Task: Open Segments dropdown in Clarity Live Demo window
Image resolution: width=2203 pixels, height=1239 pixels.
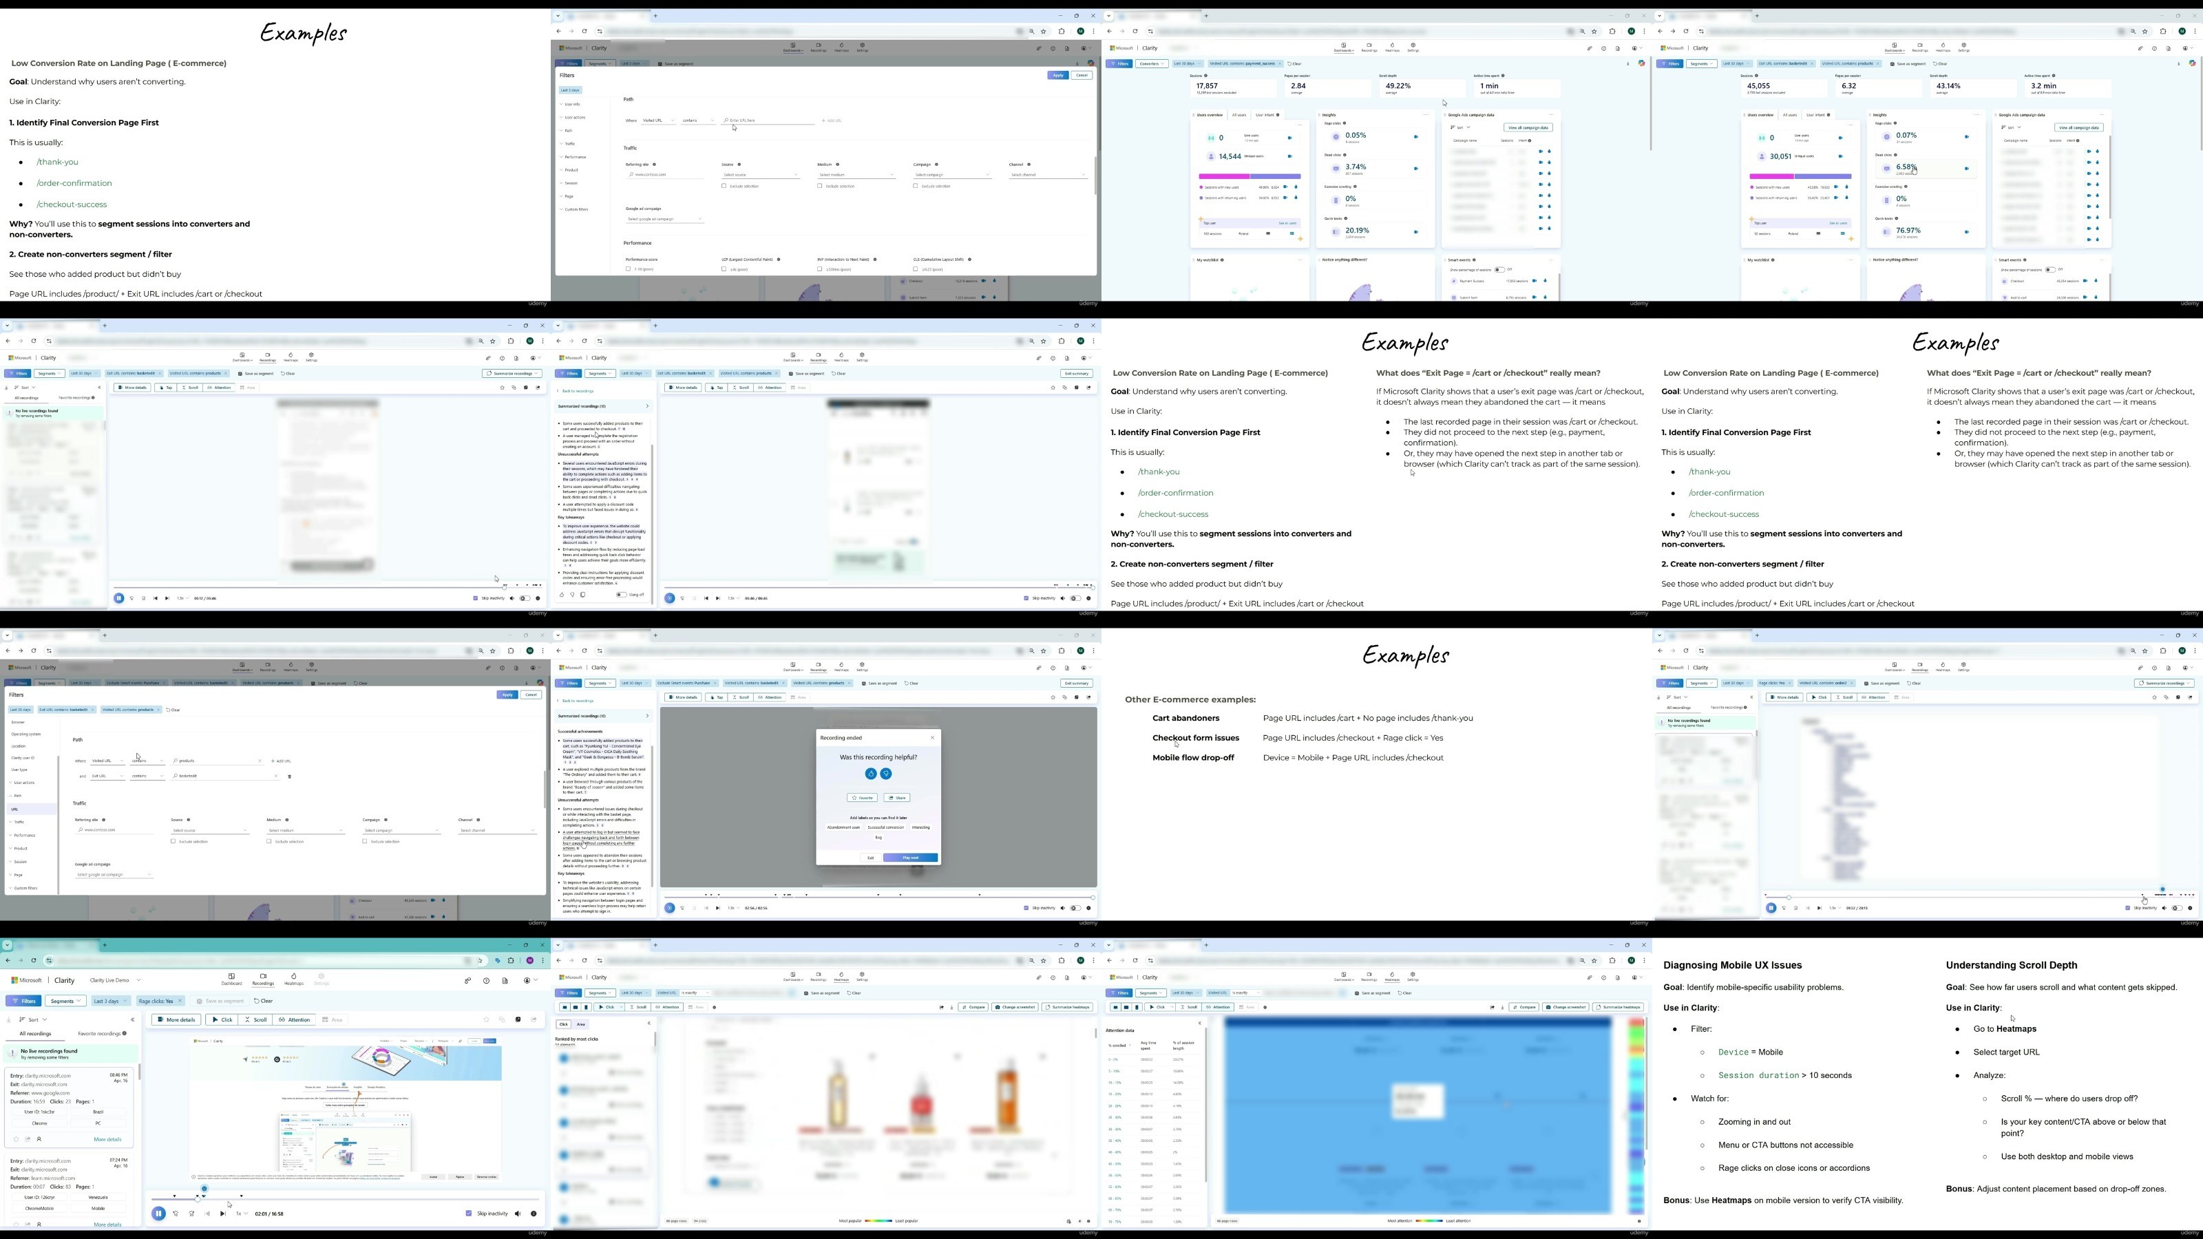Action: pos(66,1002)
